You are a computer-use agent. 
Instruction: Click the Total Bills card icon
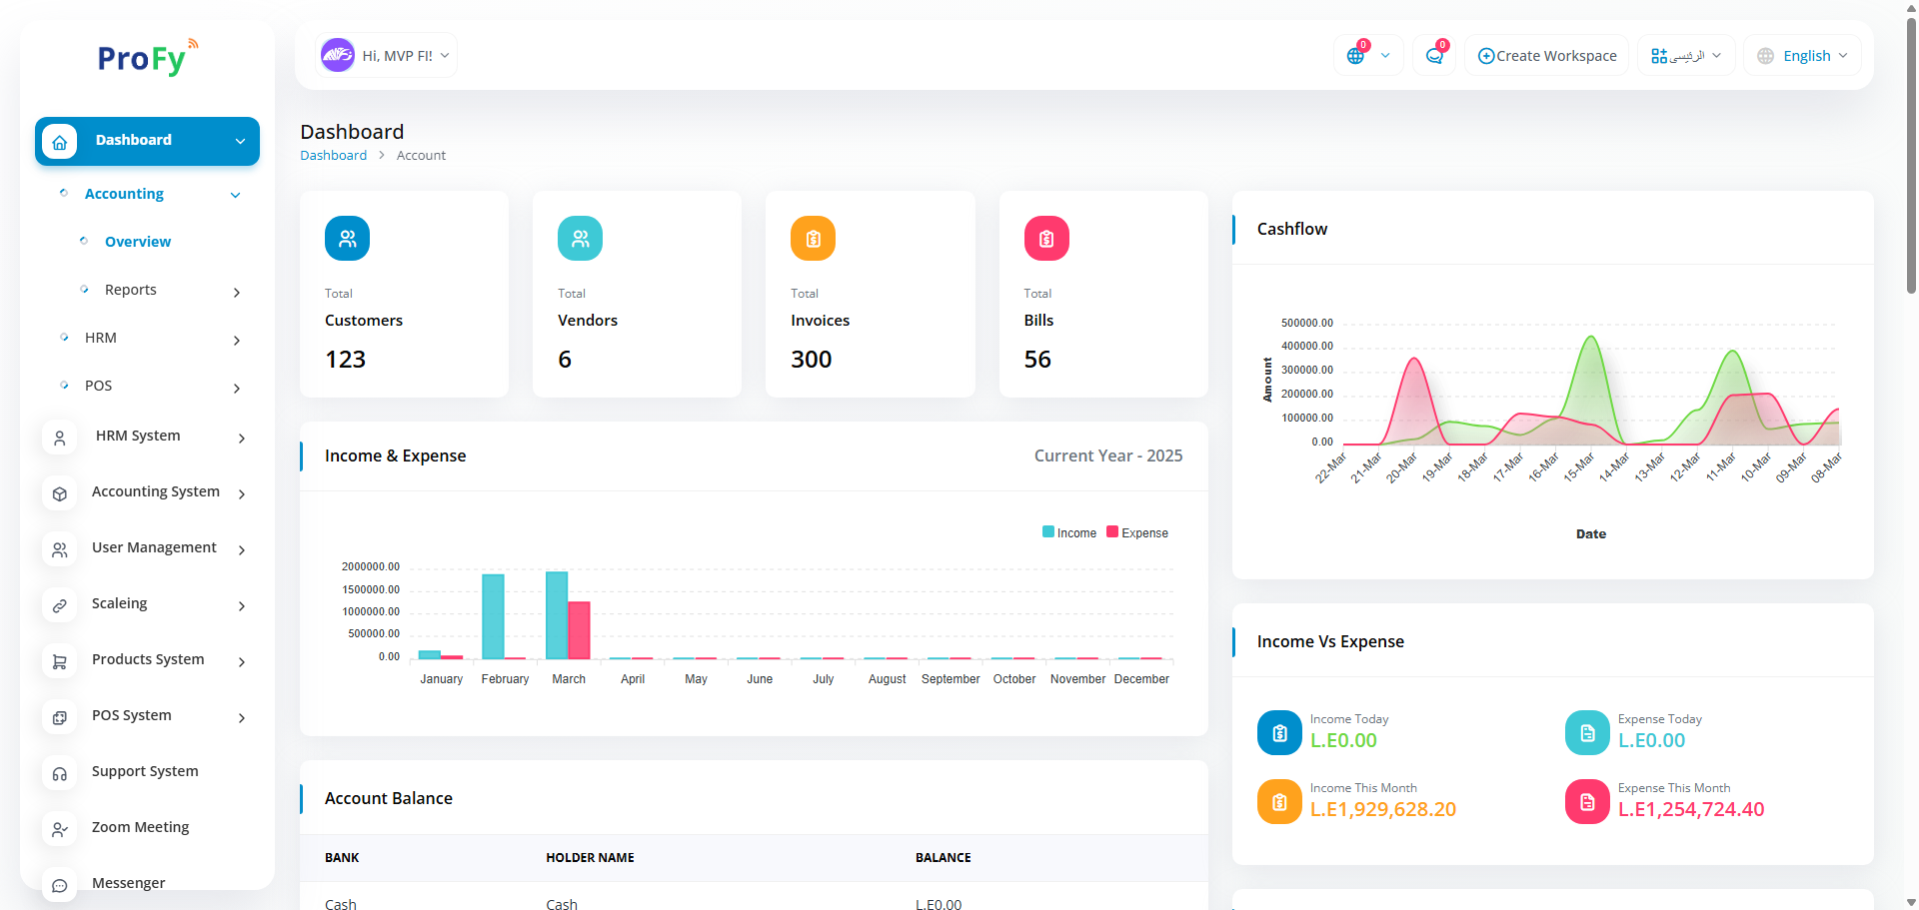click(1045, 239)
